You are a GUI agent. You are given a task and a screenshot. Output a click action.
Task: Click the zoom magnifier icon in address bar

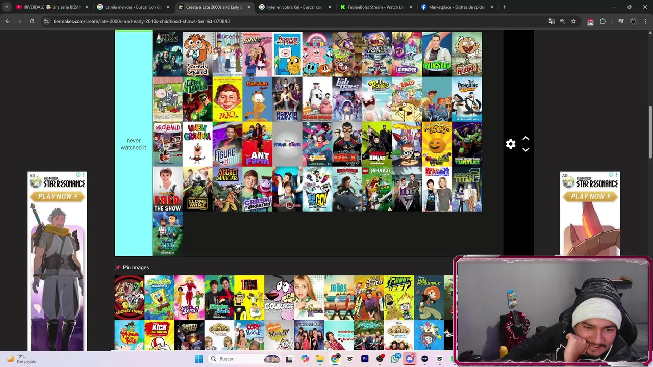pos(562,21)
